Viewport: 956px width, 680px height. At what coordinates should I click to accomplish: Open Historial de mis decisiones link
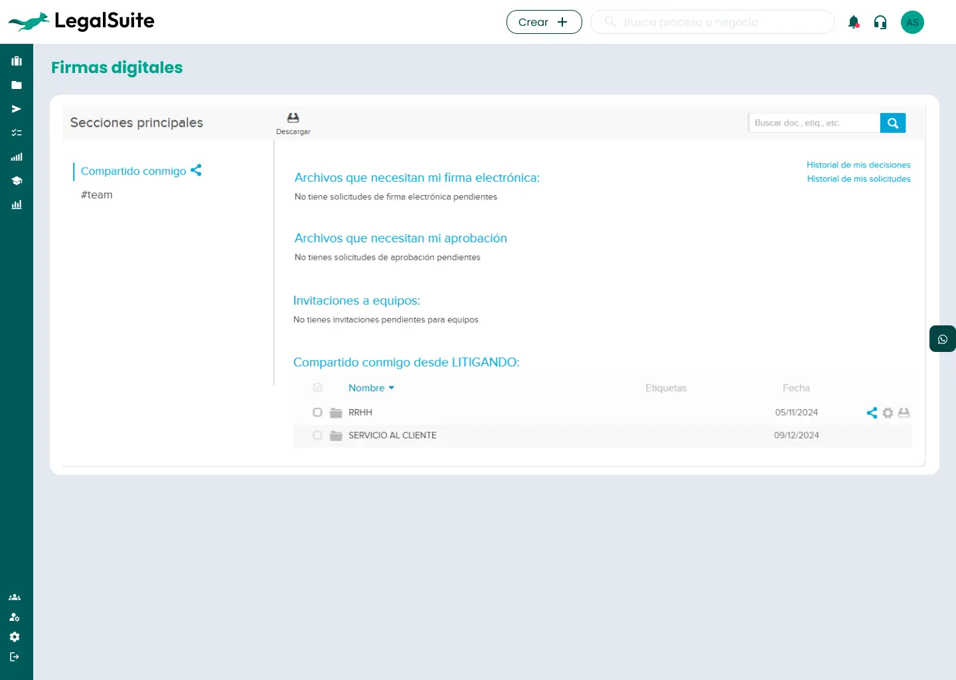pos(858,165)
